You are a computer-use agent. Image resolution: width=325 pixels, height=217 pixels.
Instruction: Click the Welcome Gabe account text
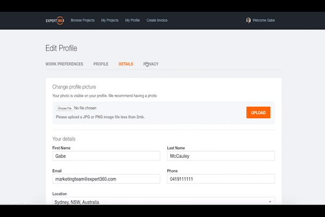264,21
